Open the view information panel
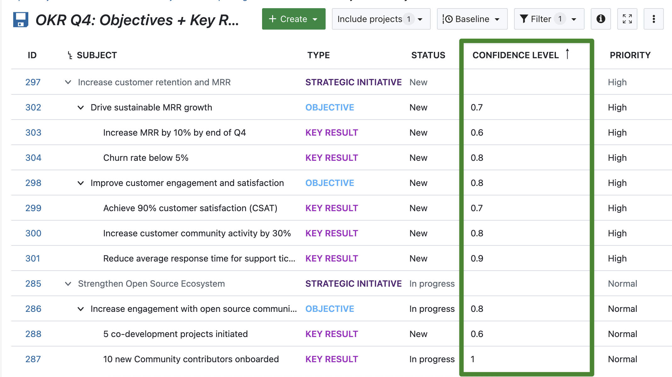Image resolution: width=672 pixels, height=377 pixels. 601,19
